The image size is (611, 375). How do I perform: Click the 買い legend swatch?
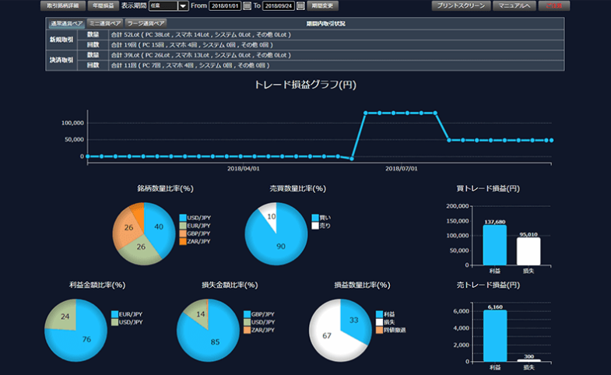315,218
